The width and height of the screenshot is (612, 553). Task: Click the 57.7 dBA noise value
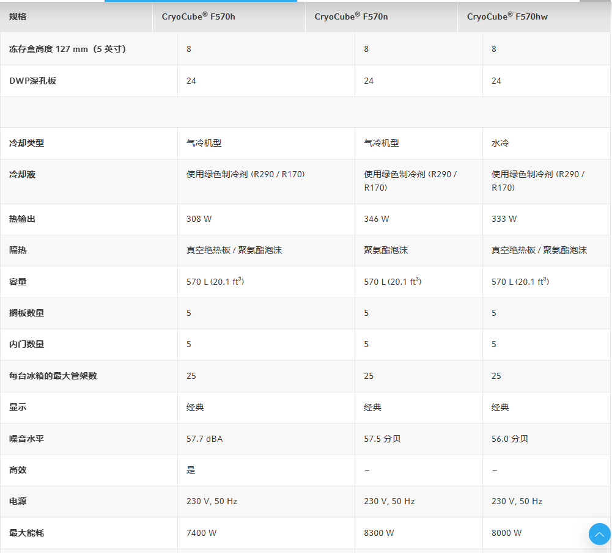coord(205,439)
